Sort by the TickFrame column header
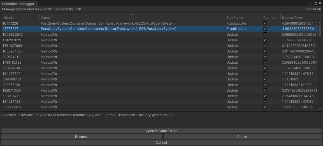323x146 pixels. pos(243,18)
